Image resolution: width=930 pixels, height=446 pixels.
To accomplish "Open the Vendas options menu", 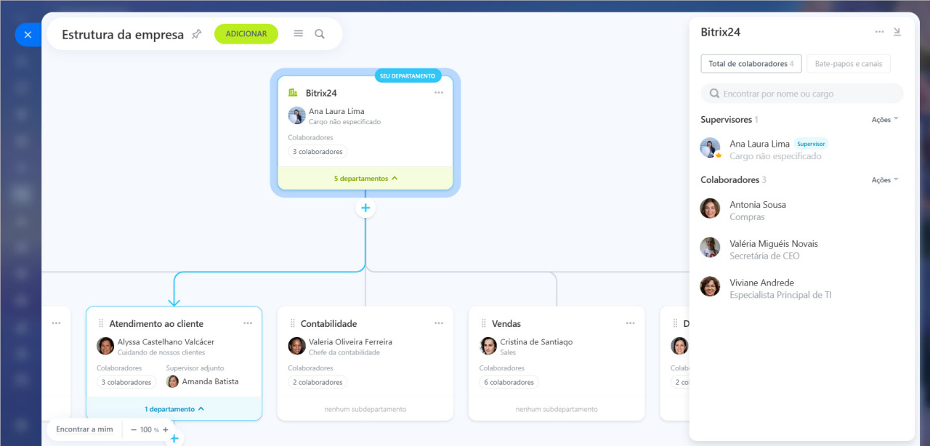I will coord(631,323).
